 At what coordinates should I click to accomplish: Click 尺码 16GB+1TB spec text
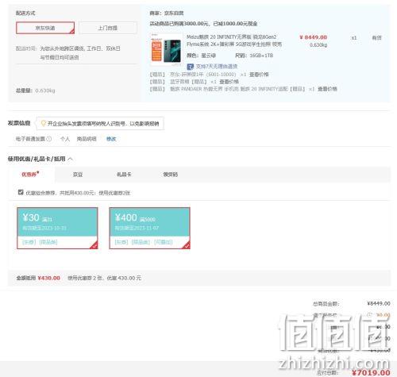254,56
